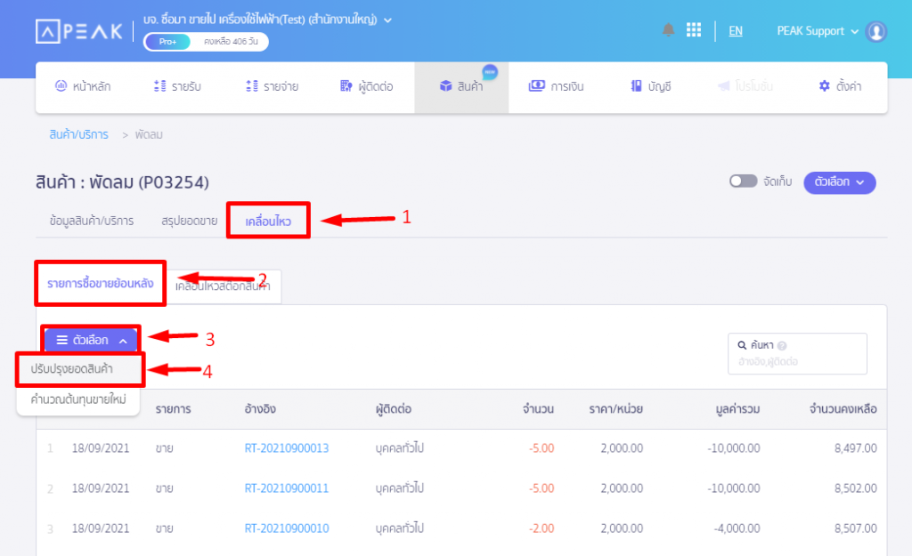The width and height of the screenshot is (912, 556).
Task: Click the PEAK logo
Action: [x=79, y=31]
